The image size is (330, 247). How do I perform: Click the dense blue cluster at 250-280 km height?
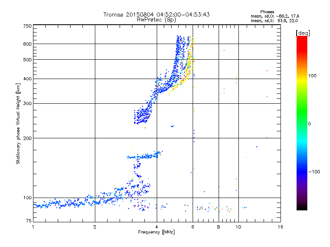(143, 115)
